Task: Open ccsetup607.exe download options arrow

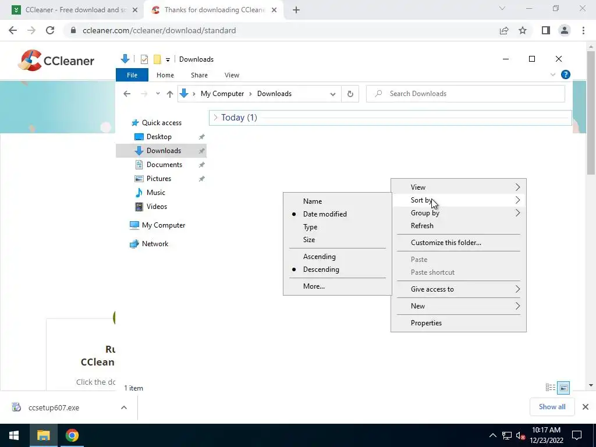Action: (x=123, y=407)
